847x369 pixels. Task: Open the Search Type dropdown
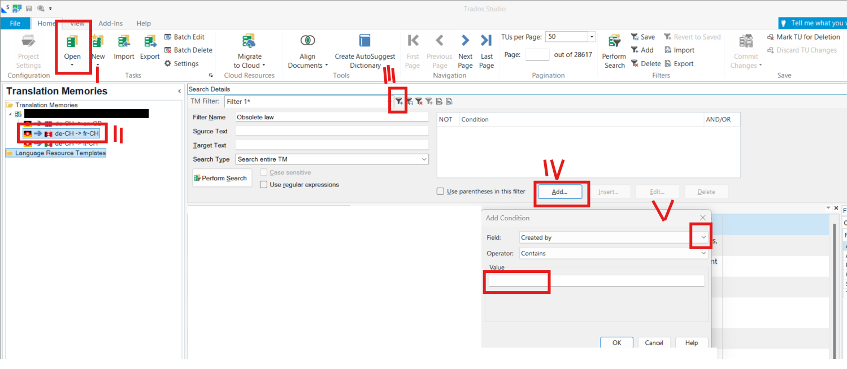point(424,159)
